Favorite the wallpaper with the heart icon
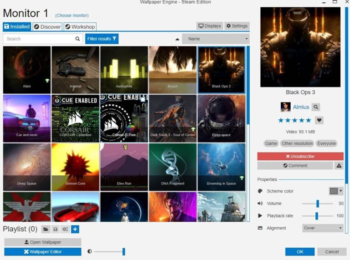Viewport: 350px width, 260px height. [x=319, y=120]
